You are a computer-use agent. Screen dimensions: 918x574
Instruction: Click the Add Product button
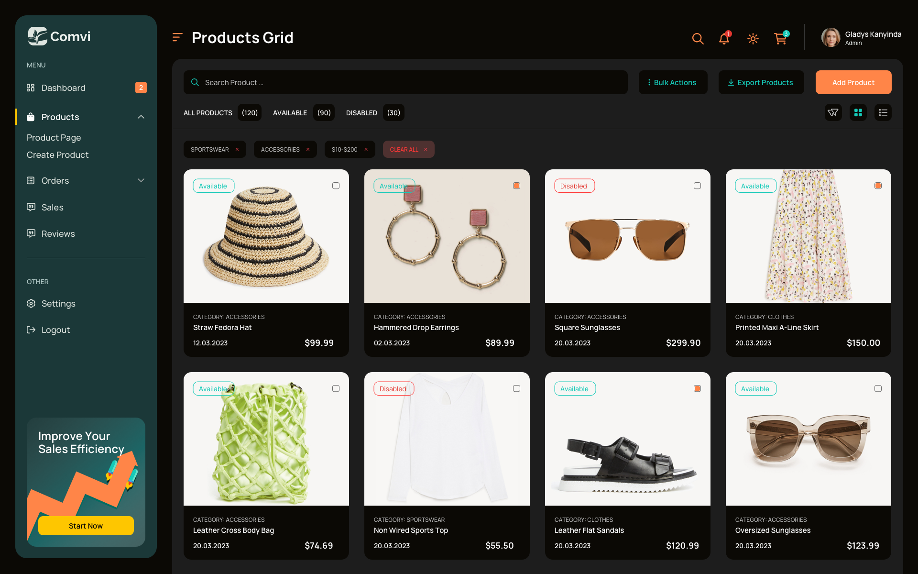(853, 82)
